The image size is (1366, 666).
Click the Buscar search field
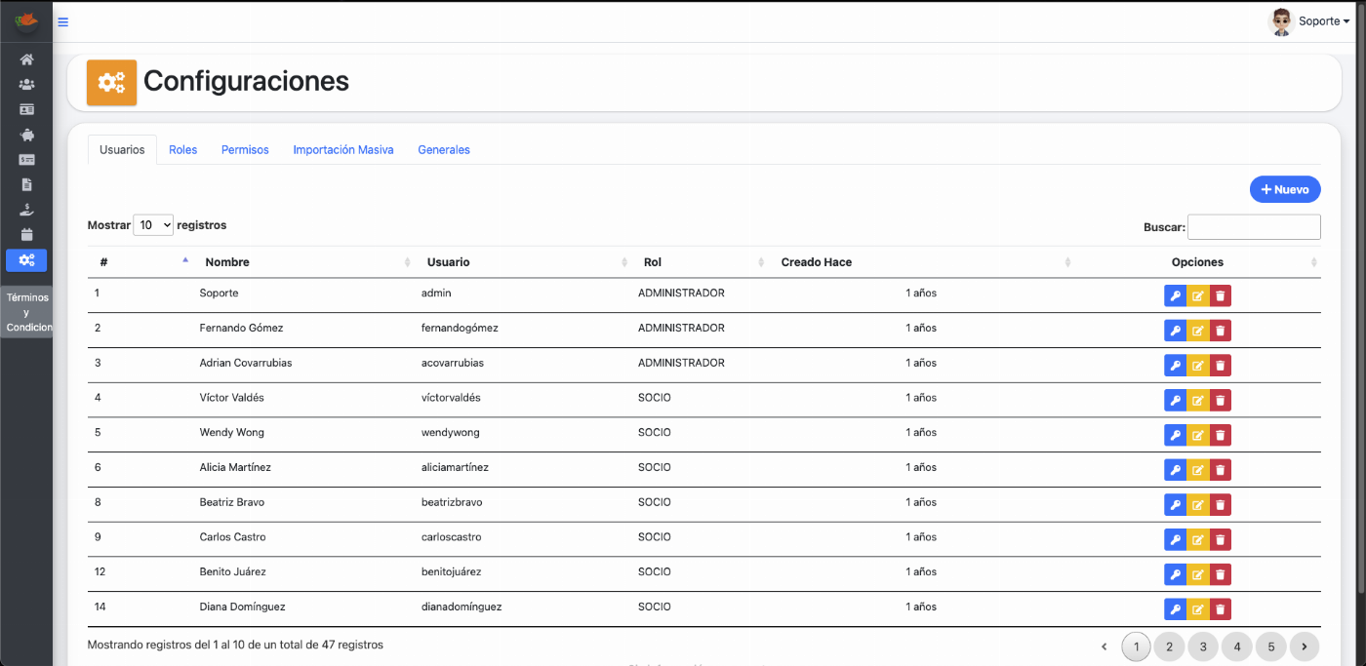click(1253, 227)
